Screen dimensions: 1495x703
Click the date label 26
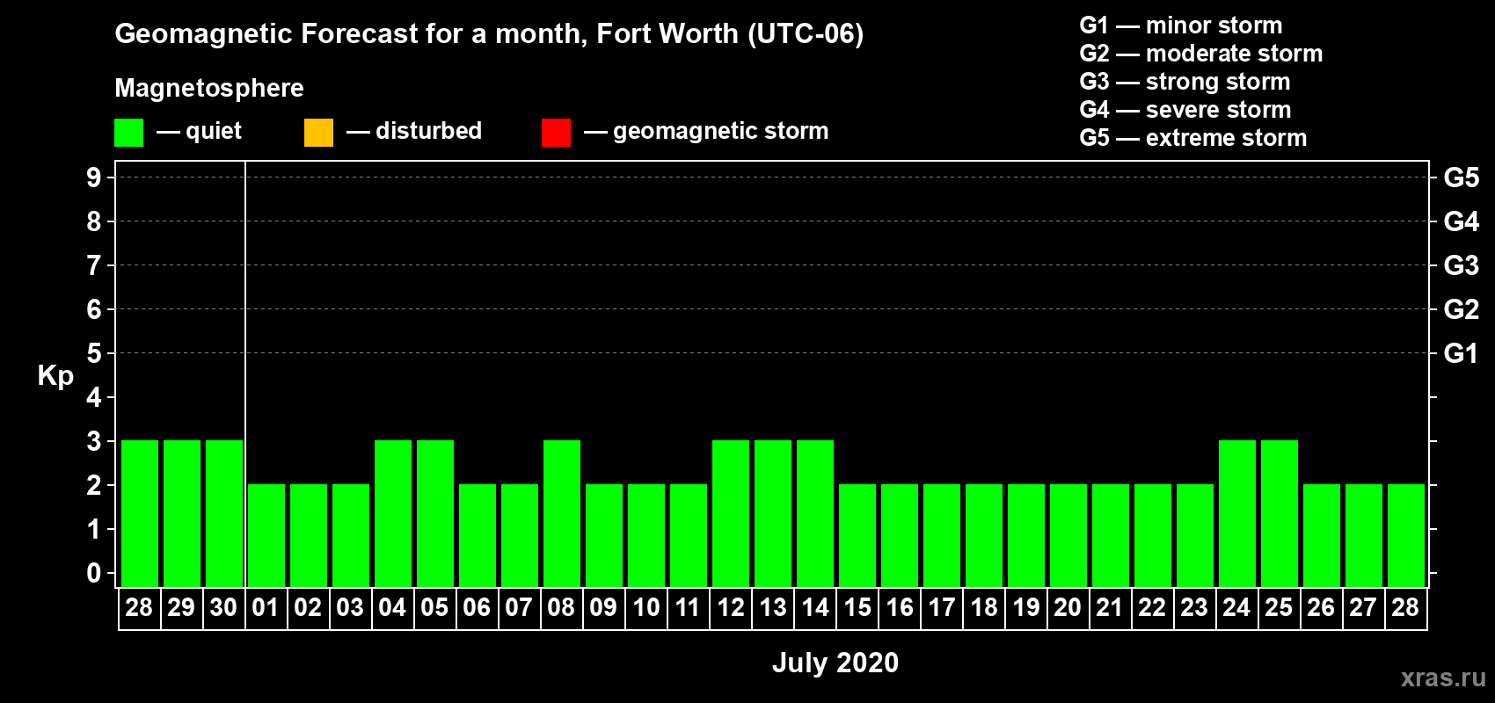[x=1321, y=608]
